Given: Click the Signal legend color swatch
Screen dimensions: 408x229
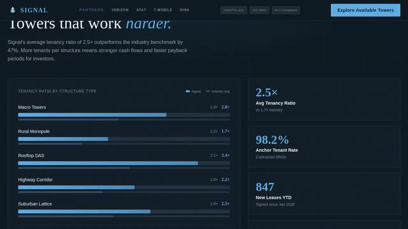Looking at the screenshot, I should pos(188,91).
